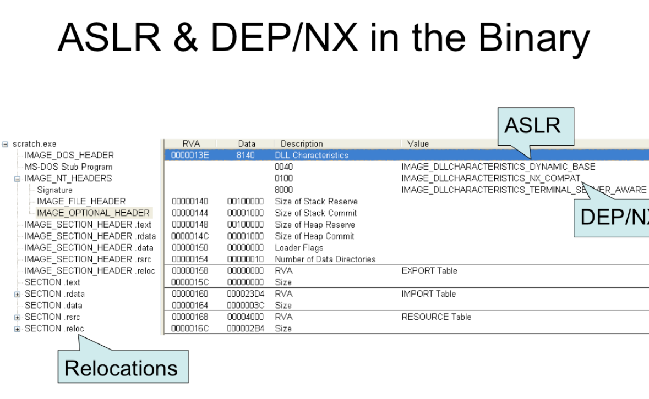The width and height of the screenshot is (649, 399).
Task: Click the Data column header
Action: [247, 144]
